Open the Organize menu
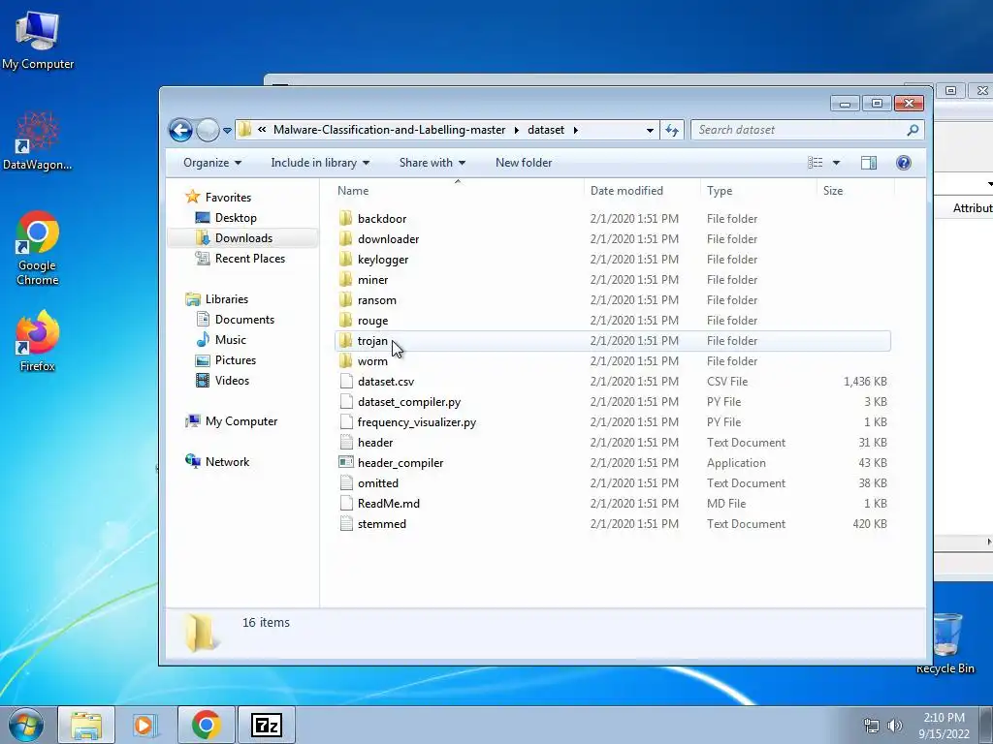The width and height of the screenshot is (993, 744). click(212, 163)
